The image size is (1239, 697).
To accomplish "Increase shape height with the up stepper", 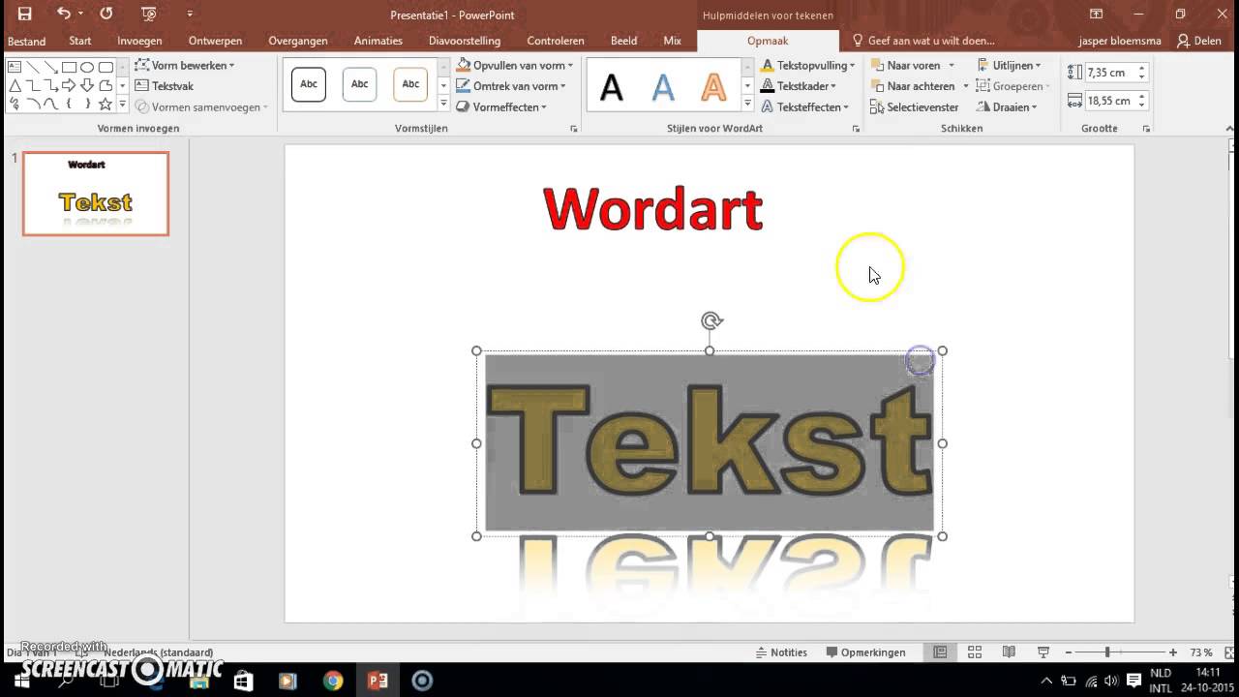I will click(1142, 69).
